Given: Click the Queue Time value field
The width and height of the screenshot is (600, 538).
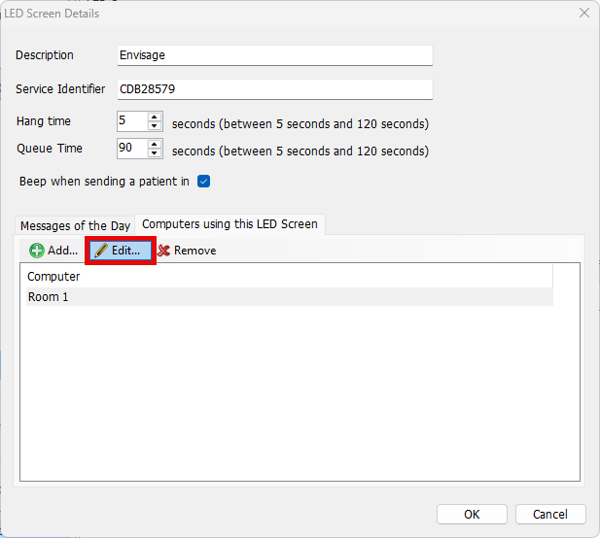Looking at the screenshot, I should point(130,150).
